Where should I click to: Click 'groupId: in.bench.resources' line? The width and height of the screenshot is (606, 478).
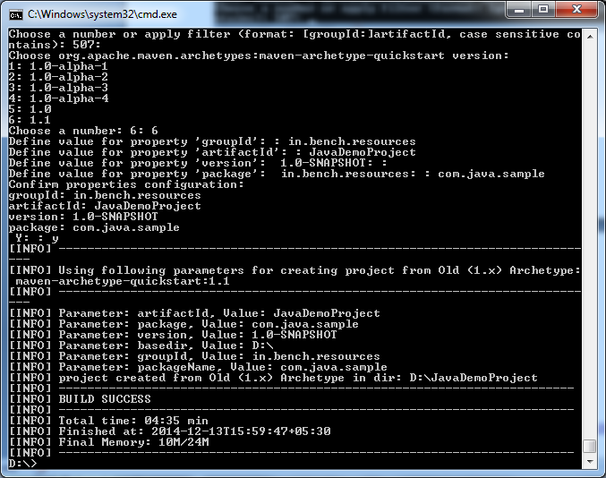click(105, 195)
